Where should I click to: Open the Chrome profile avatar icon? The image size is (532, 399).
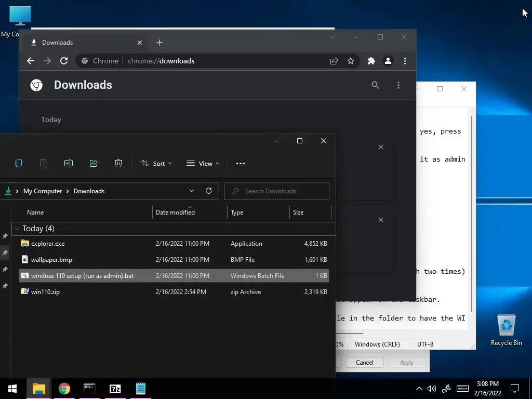[x=388, y=61]
